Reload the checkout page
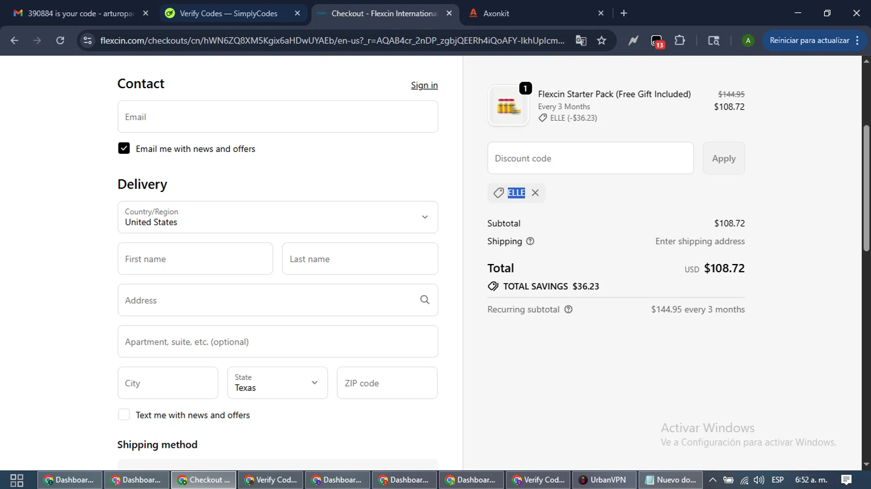This screenshot has width=871, height=489. point(60,41)
